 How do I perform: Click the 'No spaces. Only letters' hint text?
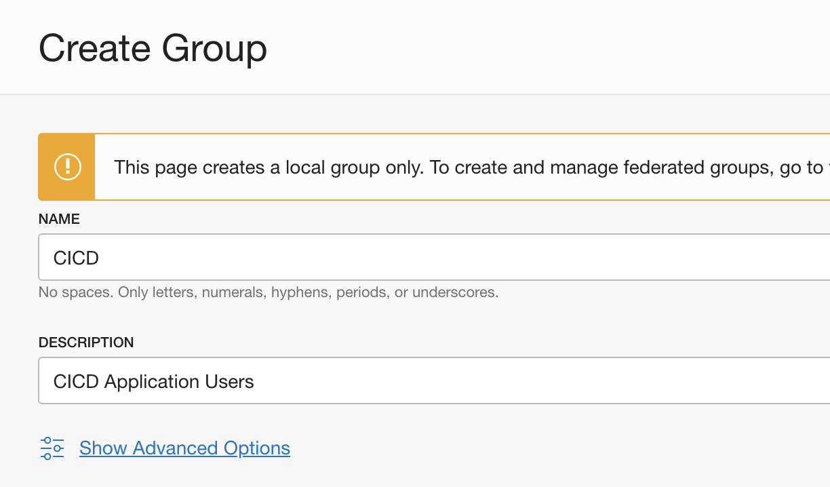click(269, 293)
